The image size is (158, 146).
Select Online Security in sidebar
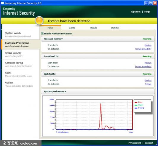[x=21, y=54]
